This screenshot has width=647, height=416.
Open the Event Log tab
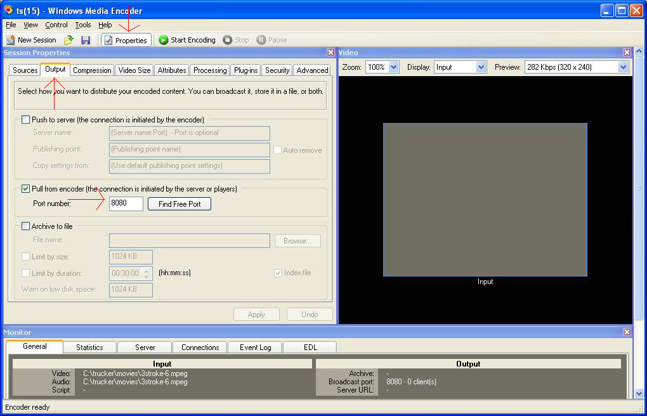pos(256,347)
